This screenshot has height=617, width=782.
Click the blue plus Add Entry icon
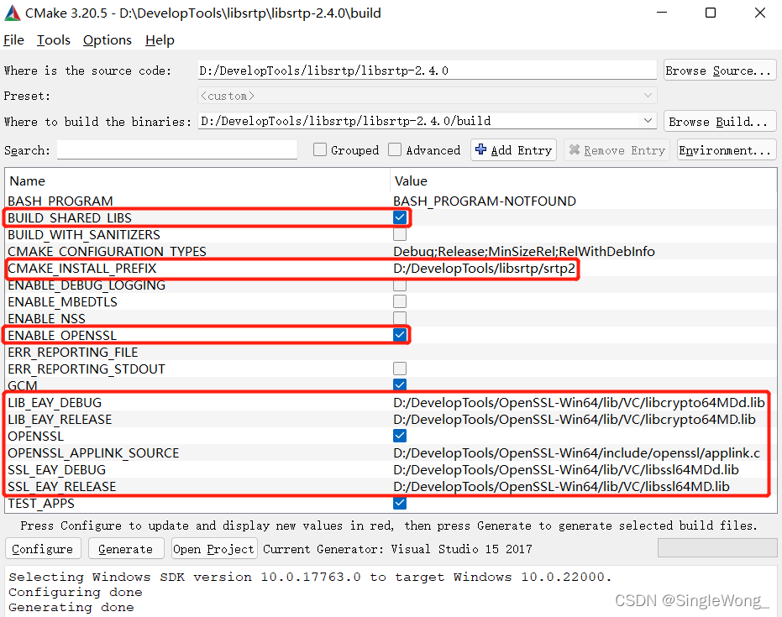click(x=480, y=149)
